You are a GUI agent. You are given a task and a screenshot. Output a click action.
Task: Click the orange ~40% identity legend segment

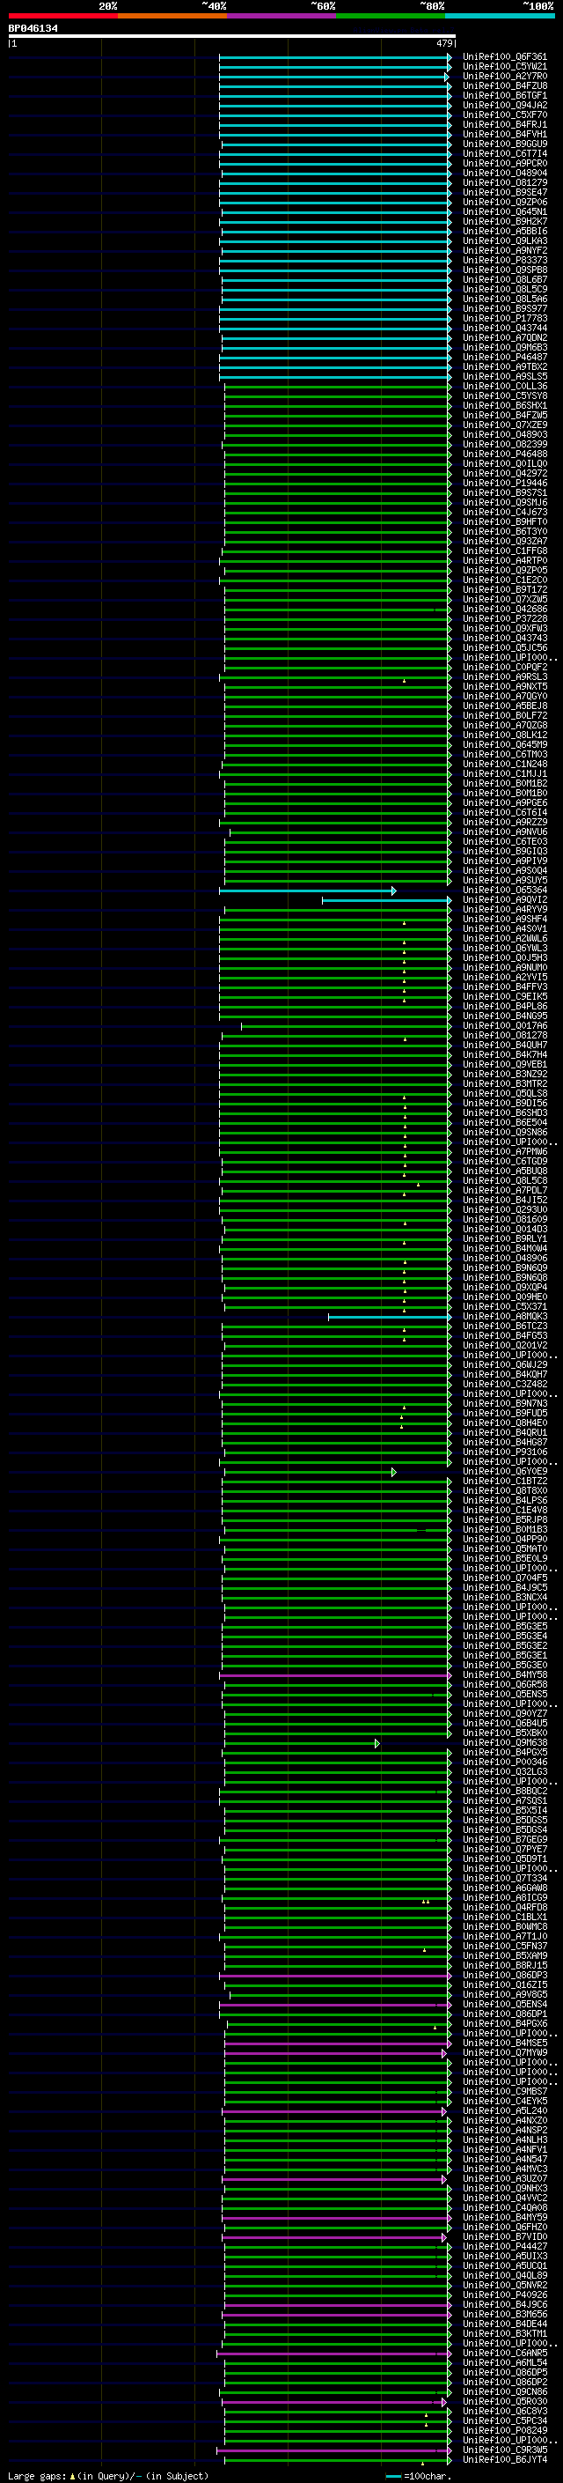[172, 16]
